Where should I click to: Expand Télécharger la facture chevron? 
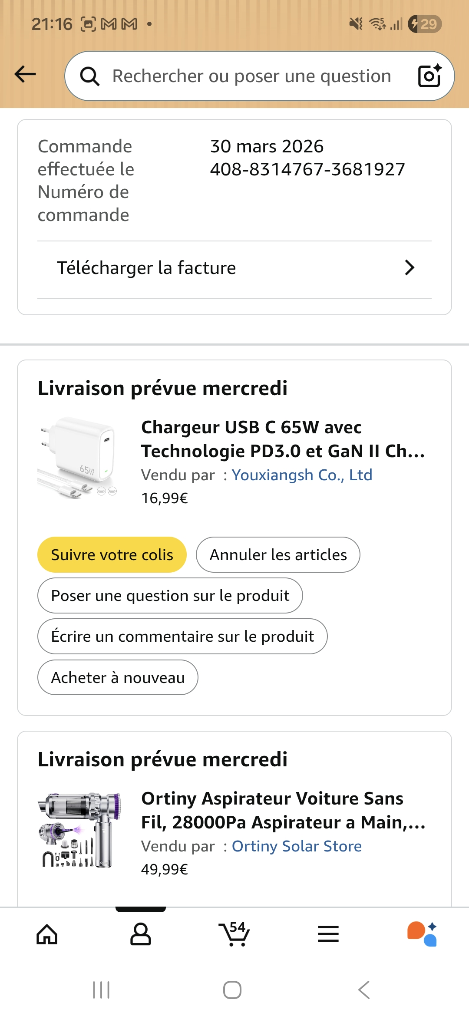(x=409, y=268)
